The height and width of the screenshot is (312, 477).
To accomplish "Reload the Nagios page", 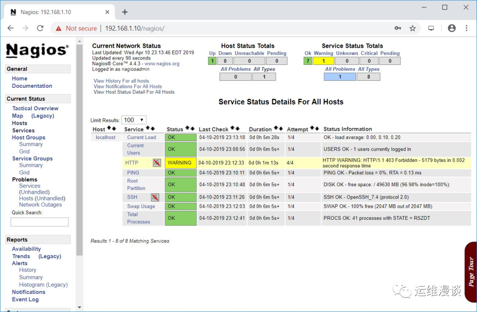I will pyautogui.click(x=40, y=28).
